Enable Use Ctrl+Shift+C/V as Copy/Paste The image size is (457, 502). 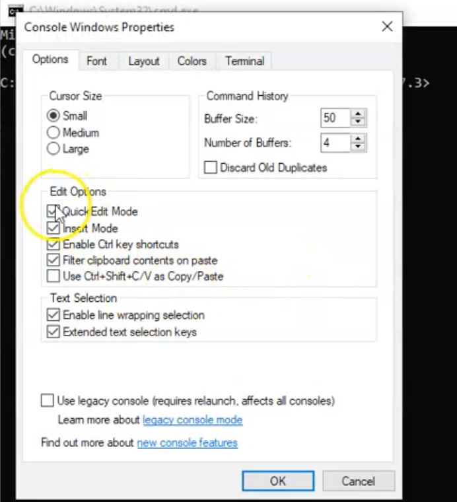pyautogui.click(x=53, y=276)
